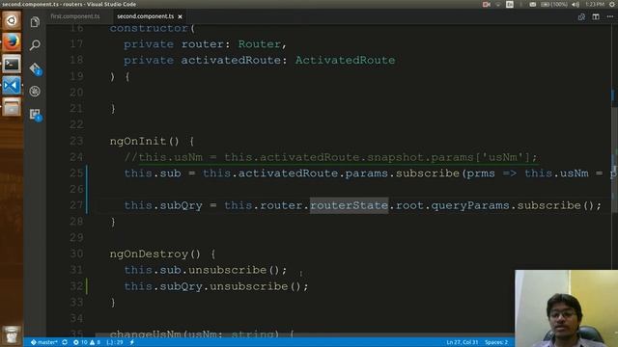Switch to first.component.ts tab
Image resolution: width=618 pixels, height=347 pixels.
click(x=75, y=16)
